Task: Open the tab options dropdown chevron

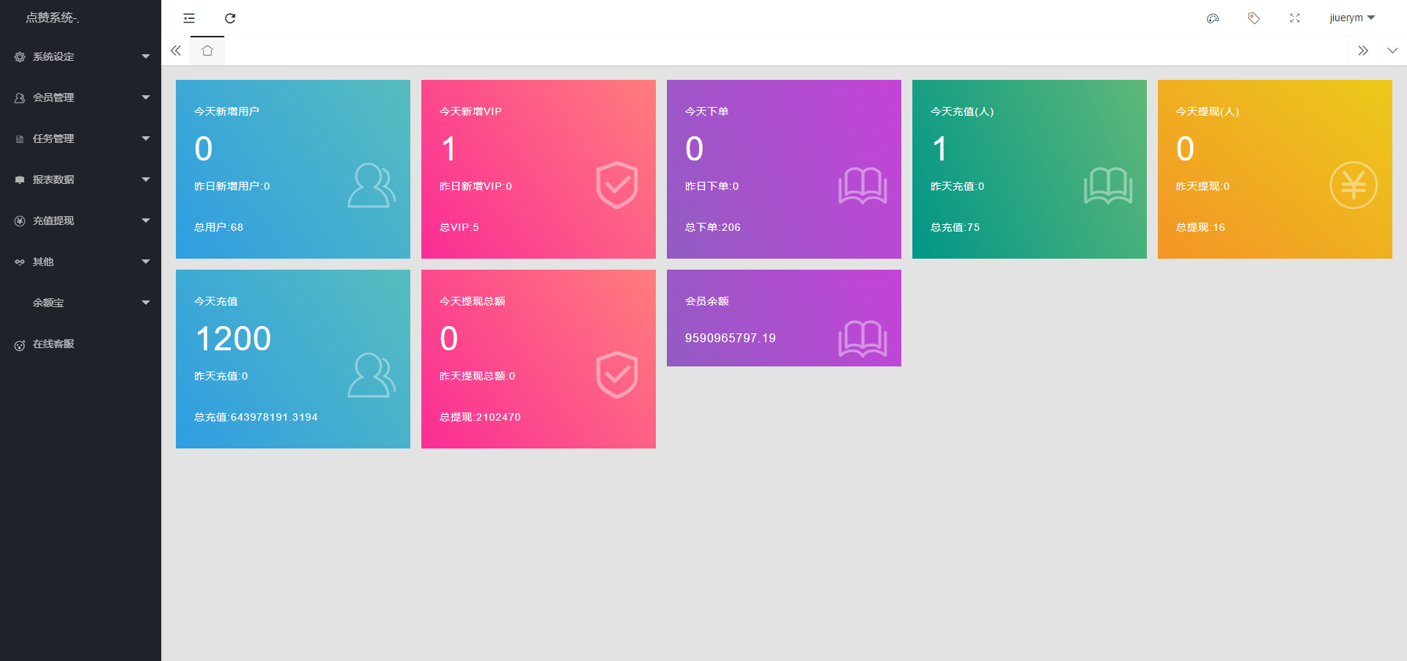Action: [1392, 51]
